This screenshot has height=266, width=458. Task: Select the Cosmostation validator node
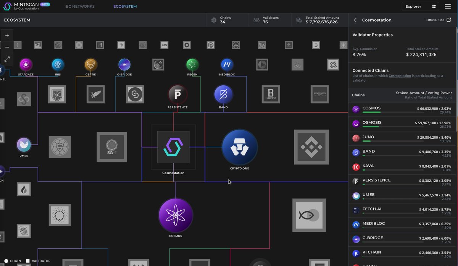pyautogui.click(x=173, y=147)
